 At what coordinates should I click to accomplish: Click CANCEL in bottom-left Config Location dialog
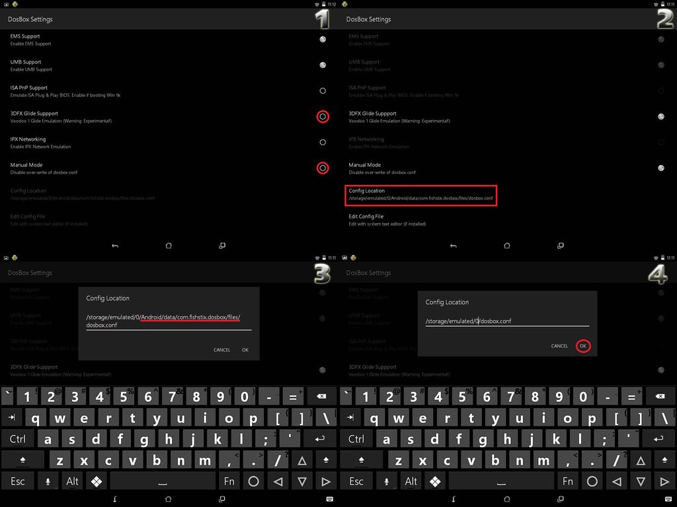[x=221, y=350]
